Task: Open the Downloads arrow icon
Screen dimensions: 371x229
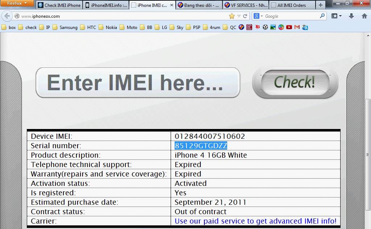Action: [x=351, y=16]
